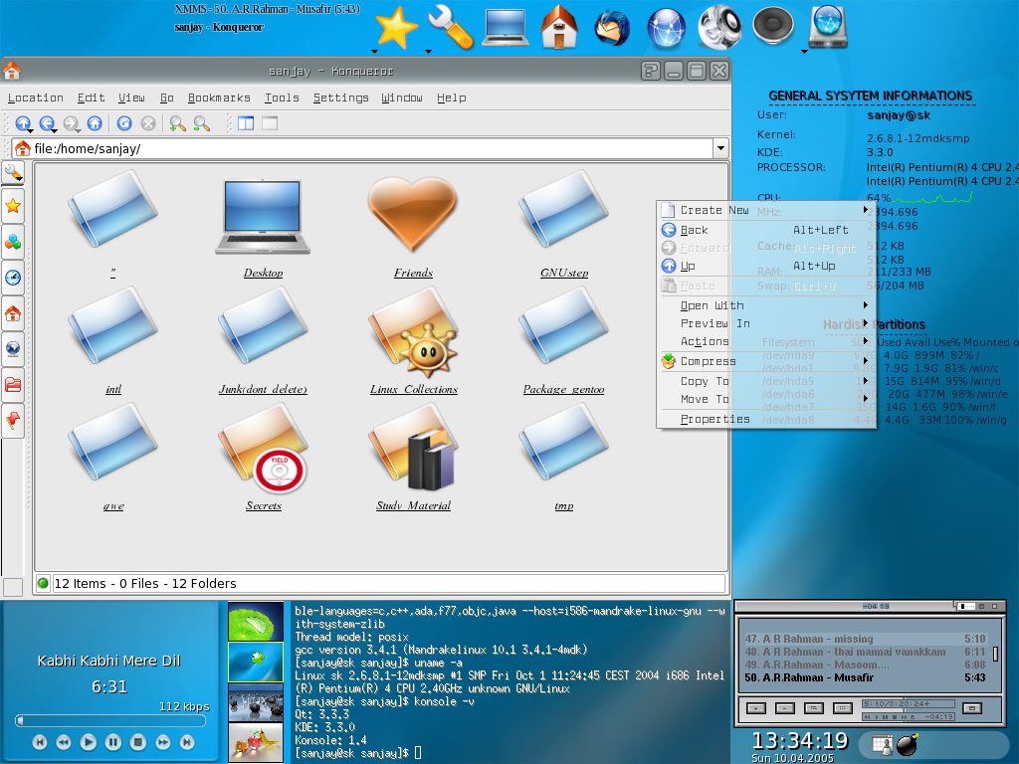Click the home folder icon in Konqueror sidebar
This screenshot has width=1019, height=764.
[x=13, y=313]
